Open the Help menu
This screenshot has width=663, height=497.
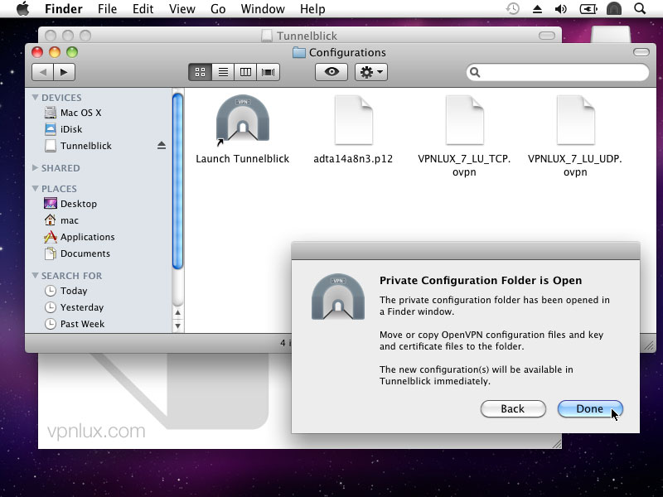click(312, 9)
